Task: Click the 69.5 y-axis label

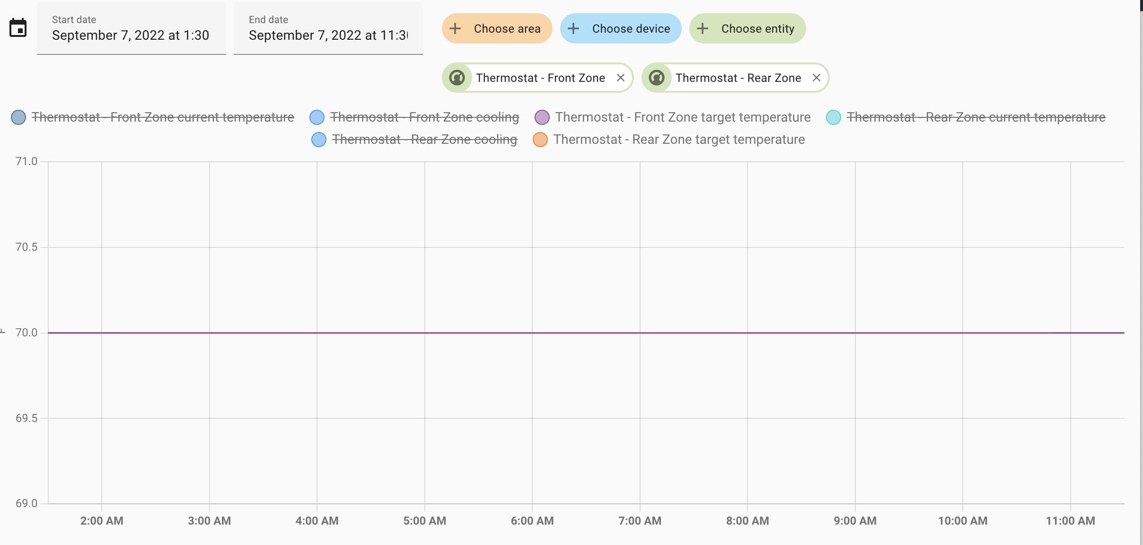Action: [x=26, y=418]
